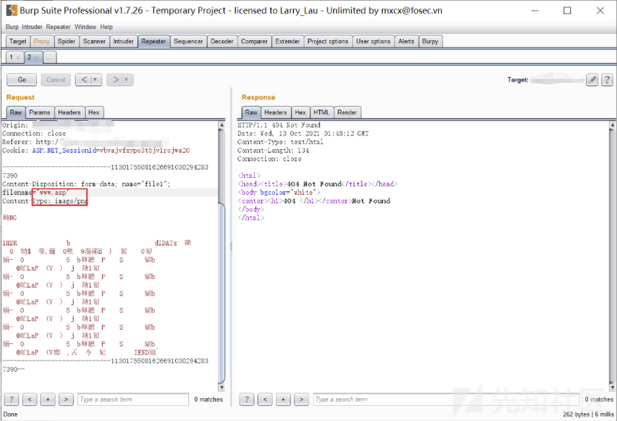Open search help in the Response pane
Viewport: 617px width, 421px height.
[247, 399]
